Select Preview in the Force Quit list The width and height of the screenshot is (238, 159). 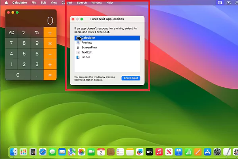107,43
